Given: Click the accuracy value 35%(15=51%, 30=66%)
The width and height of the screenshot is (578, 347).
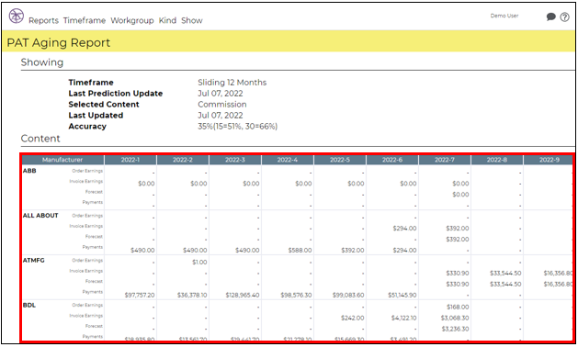Looking at the screenshot, I should [x=238, y=127].
